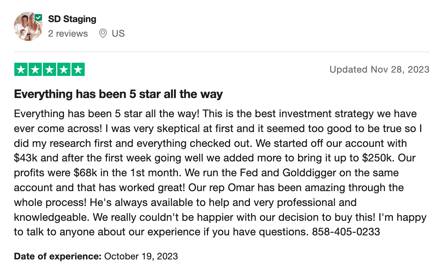
Task: Click the green verified checkmark badge
Action: click(x=39, y=17)
